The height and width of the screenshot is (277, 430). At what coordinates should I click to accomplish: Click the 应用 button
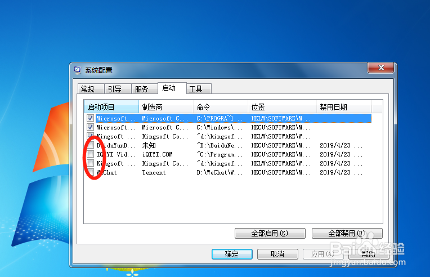click(323, 254)
